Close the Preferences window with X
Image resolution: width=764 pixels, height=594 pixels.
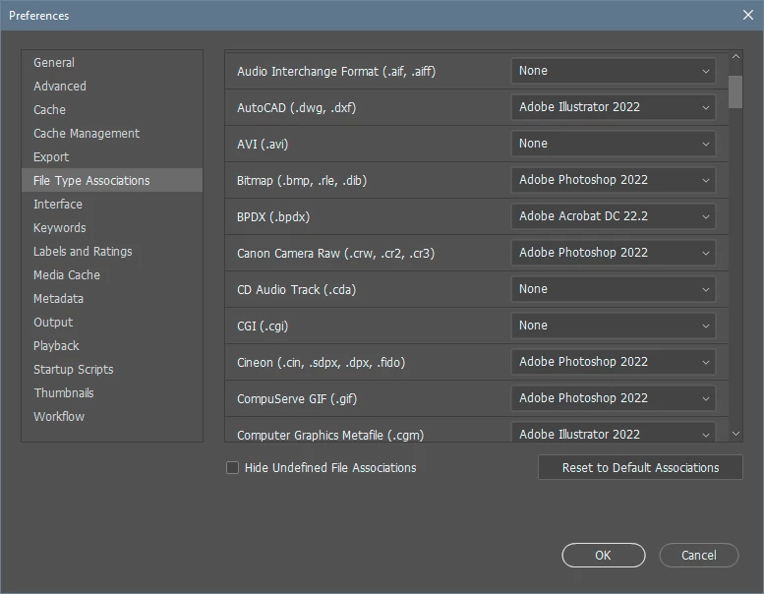[748, 15]
